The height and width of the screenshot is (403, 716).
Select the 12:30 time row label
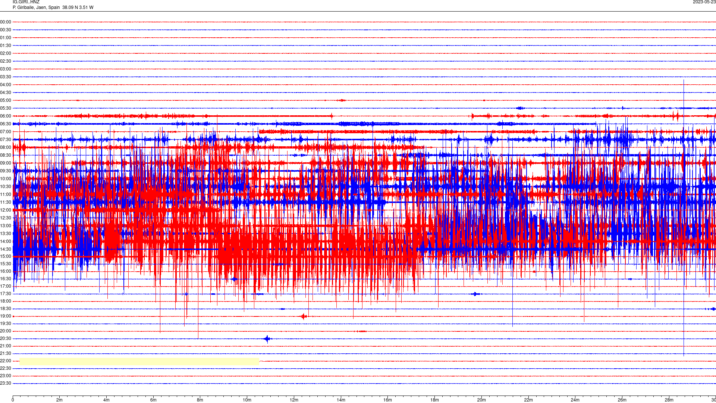(x=6, y=218)
